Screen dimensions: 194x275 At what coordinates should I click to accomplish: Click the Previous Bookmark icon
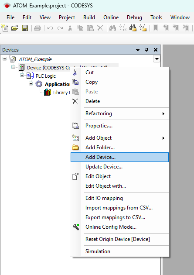[x=166, y=28]
